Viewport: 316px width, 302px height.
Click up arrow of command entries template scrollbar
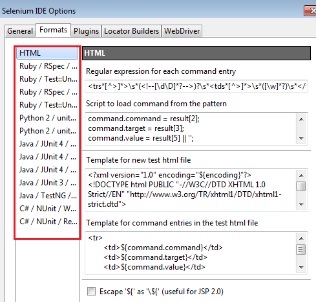301,238
